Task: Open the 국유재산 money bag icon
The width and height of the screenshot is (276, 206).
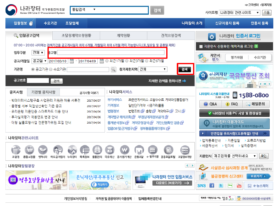Action: [x=109, y=150]
